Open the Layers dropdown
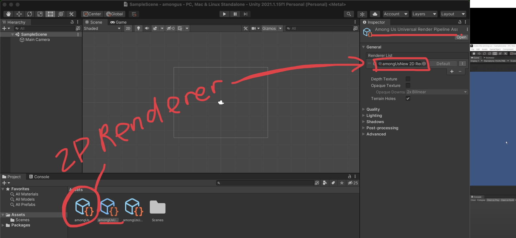This screenshot has height=238, width=516. [424, 14]
